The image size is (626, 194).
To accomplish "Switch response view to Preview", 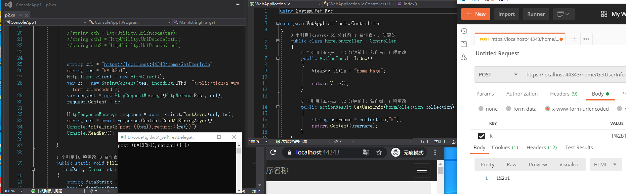I will point(538,164).
